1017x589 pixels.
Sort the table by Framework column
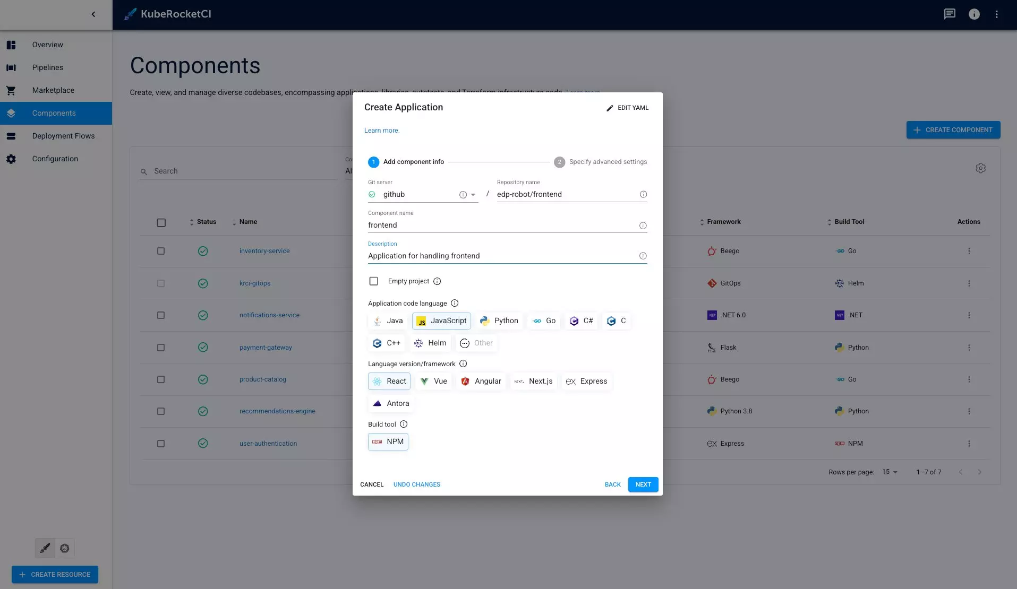[x=720, y=222]
